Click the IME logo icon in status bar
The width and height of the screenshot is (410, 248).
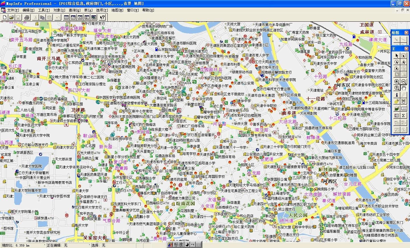coord(170,245)
